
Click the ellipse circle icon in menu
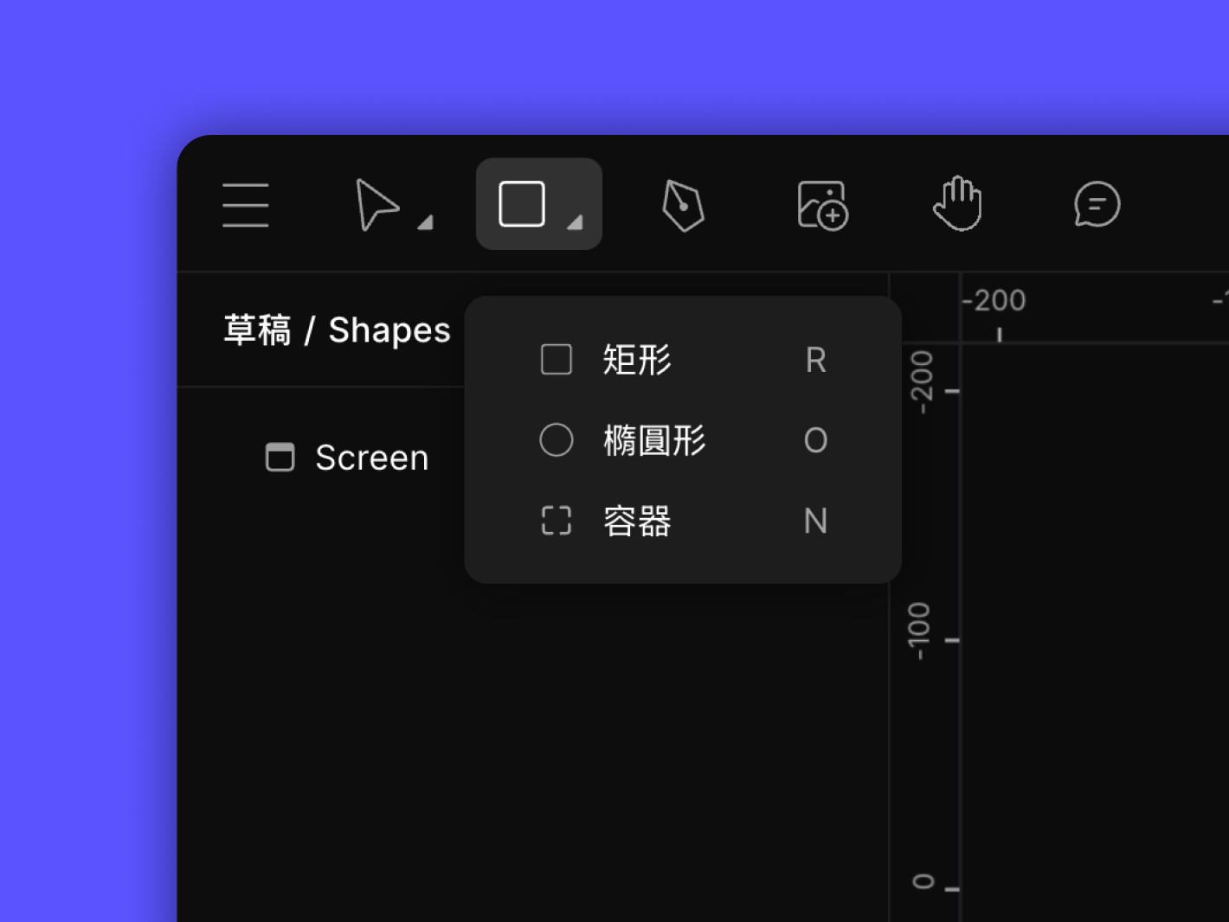coord(557,440)
